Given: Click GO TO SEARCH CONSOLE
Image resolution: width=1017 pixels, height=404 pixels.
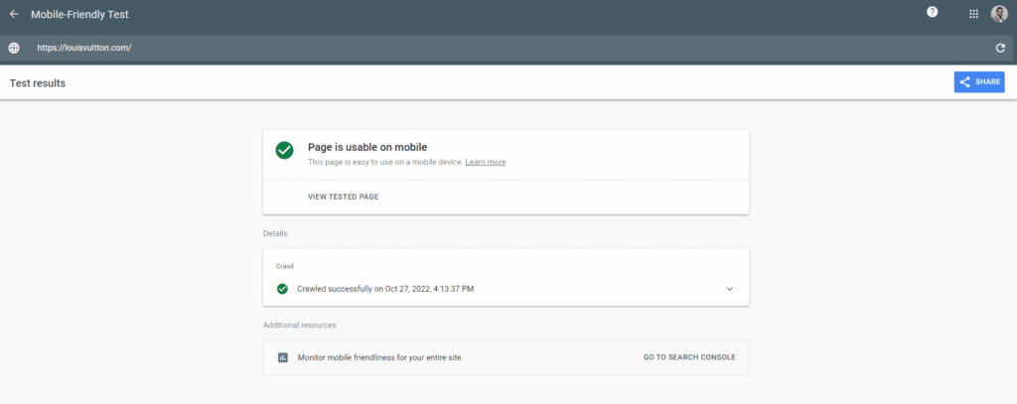Looking at the screenshot, I should [689, 357].
